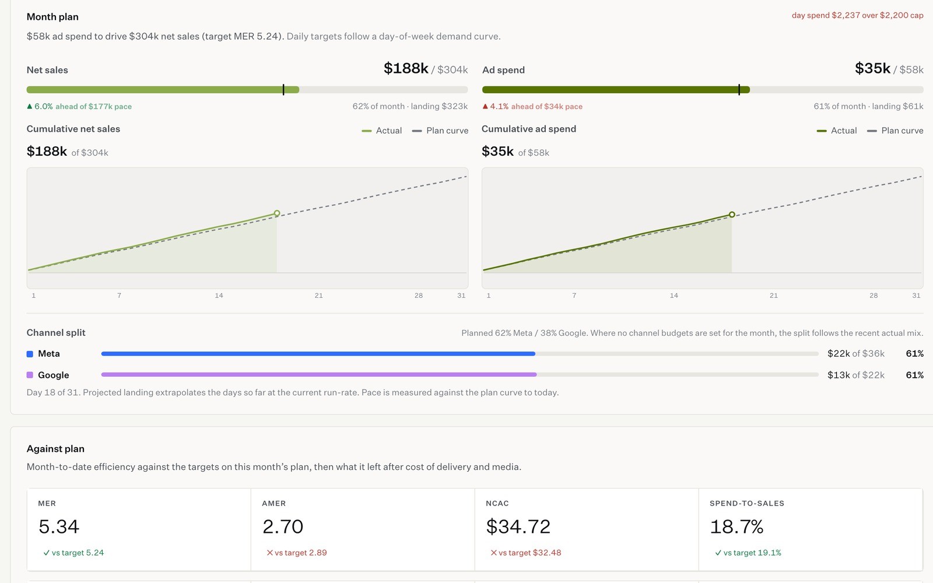Click 'vs target 19.1%' text
This screenshot has height=583, width=933.
pos(752,553)
